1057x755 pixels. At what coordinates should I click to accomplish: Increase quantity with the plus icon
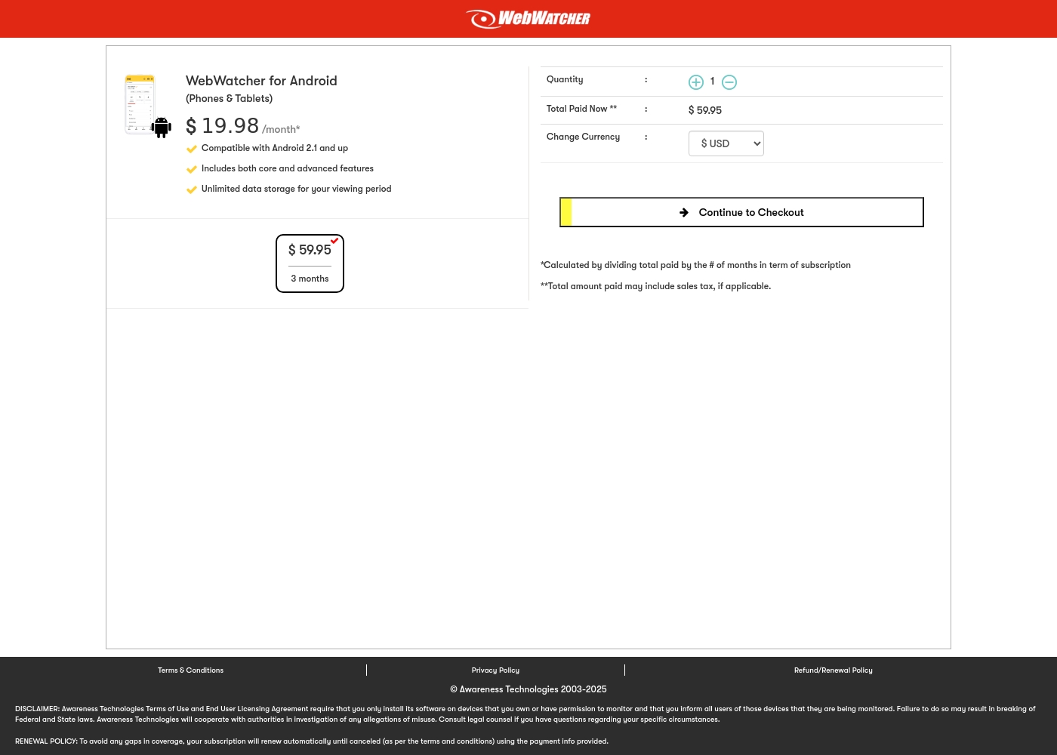click(x=696, y=82)
